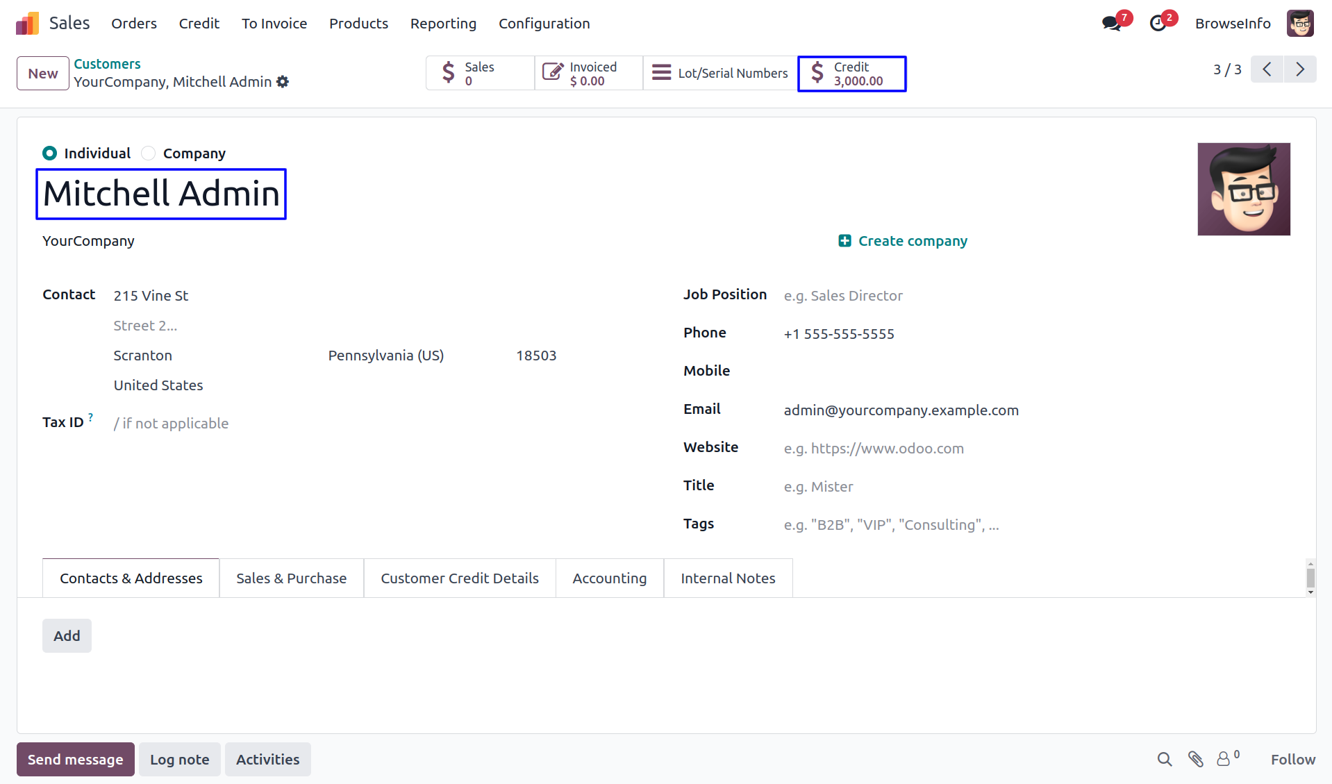
Task: Open the Reporting menu
Action: tap(443, 24)
